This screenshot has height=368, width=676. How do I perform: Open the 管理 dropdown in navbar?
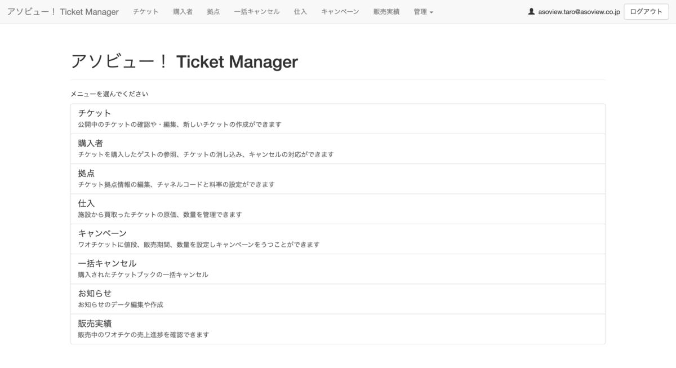click(x=423, y=12)
